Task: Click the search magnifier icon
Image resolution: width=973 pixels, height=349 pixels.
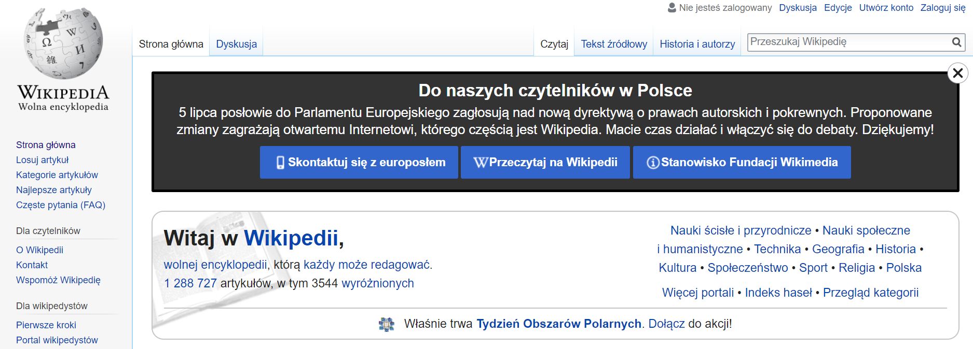Action: tap(956, 42)
